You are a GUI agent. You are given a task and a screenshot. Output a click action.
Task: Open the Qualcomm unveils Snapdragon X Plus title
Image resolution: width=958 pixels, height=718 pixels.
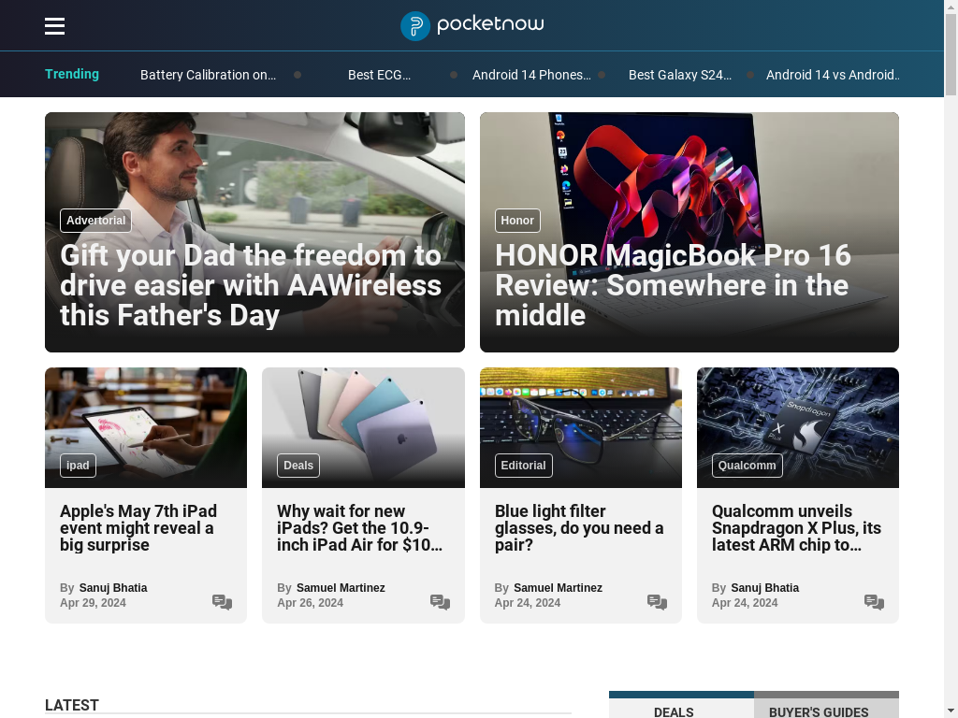click(797, 527)
